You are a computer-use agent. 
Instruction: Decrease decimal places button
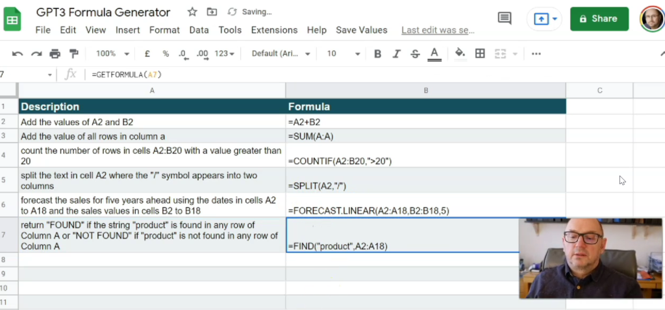coord(183,54)
